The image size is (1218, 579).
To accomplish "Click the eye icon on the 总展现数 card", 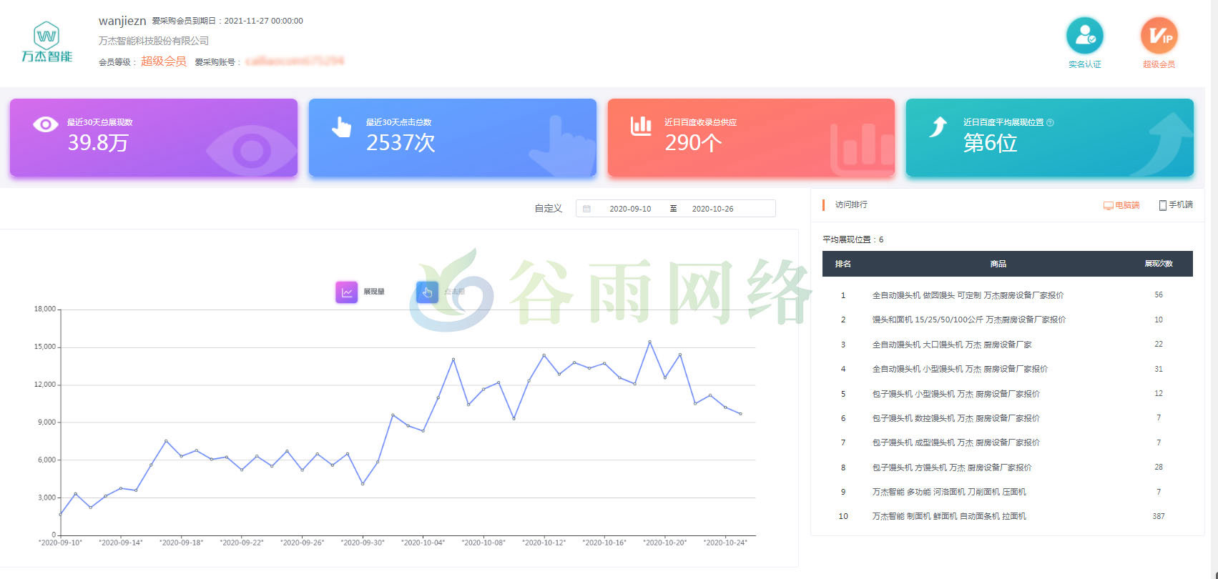I will (45, 124).
